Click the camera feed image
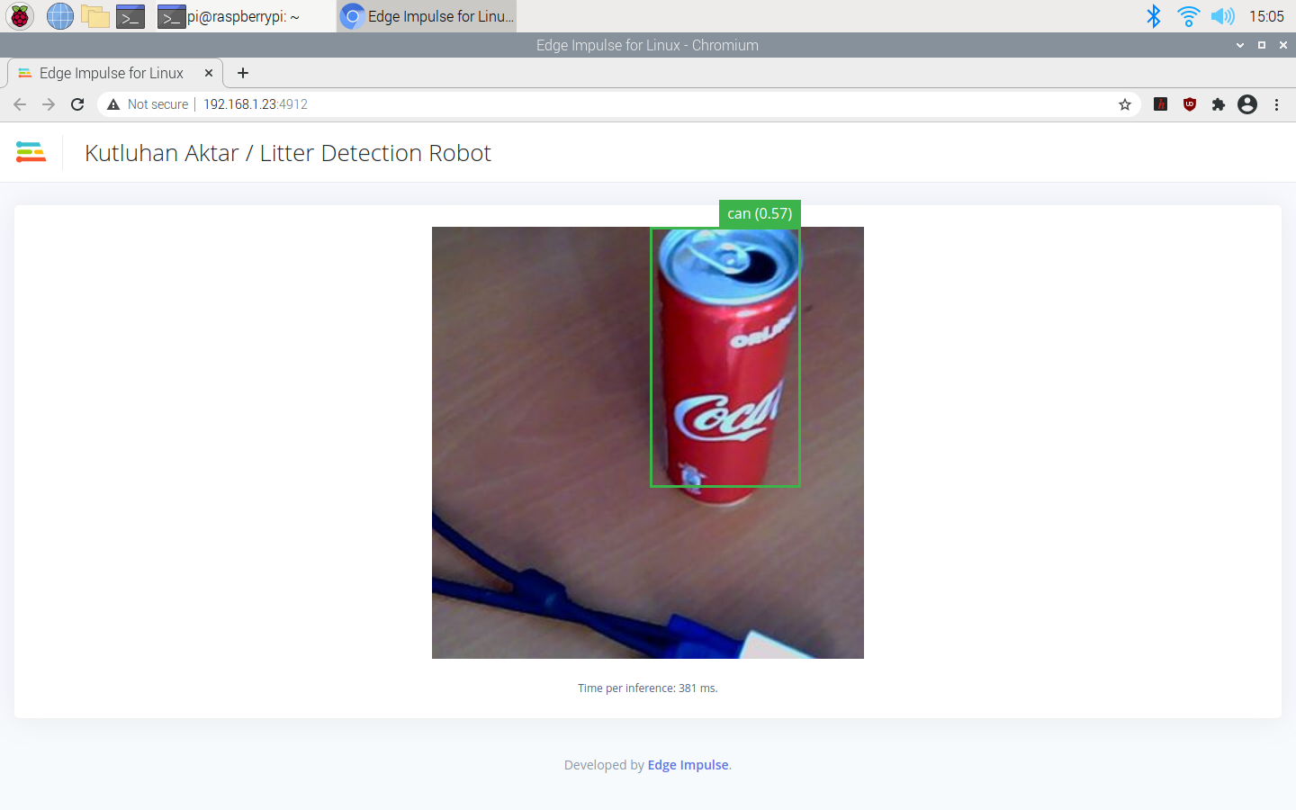The image size is (1296, 810). [x=648, y=443]
